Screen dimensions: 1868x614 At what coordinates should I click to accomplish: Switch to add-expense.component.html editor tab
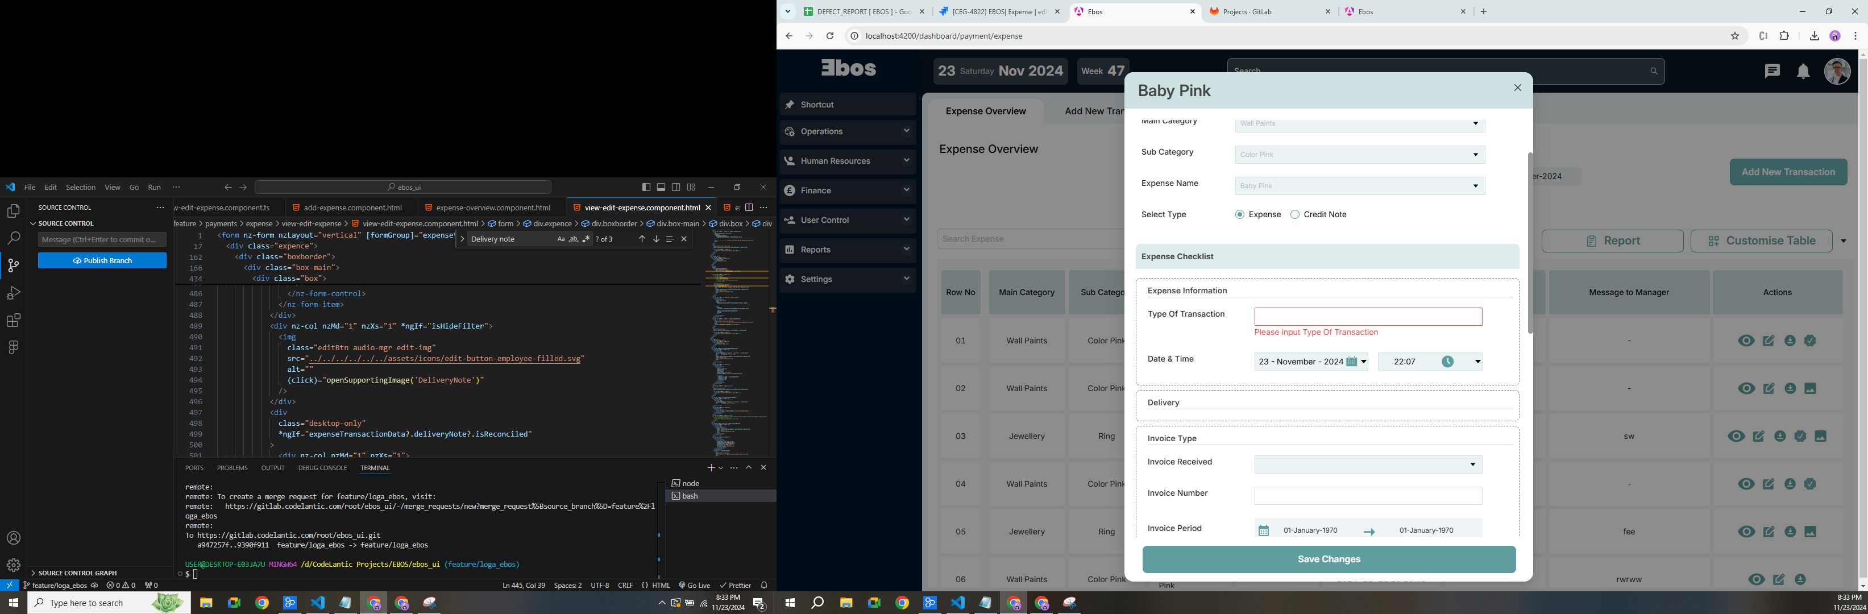(352, 208)
